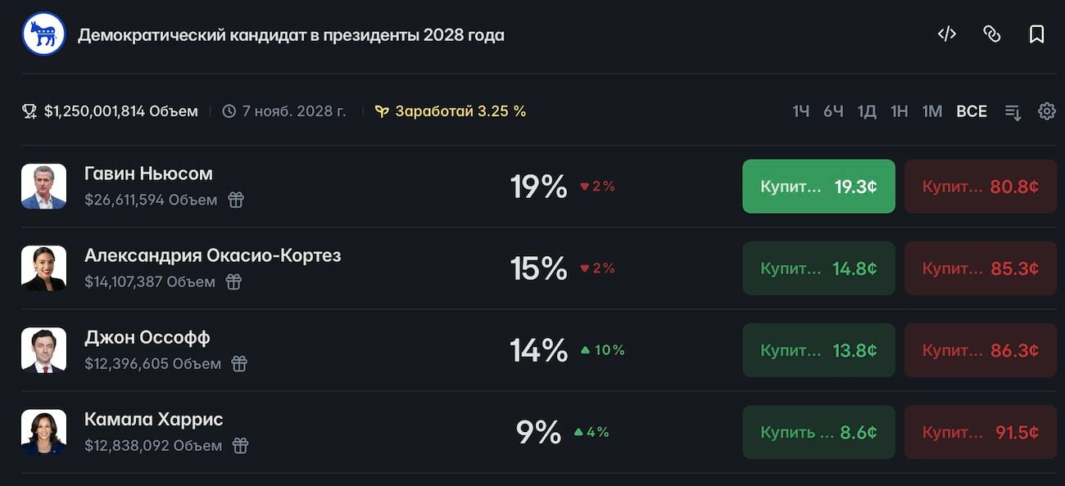Open the Democratic donkey market logo

(x=43, y=34)
